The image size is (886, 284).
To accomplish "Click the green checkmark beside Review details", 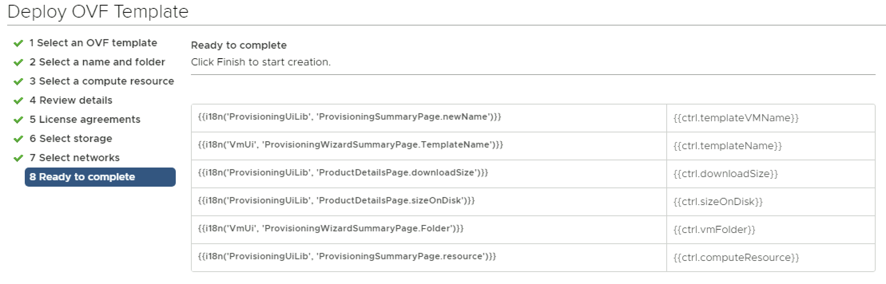I will click(x=18, y=101).
